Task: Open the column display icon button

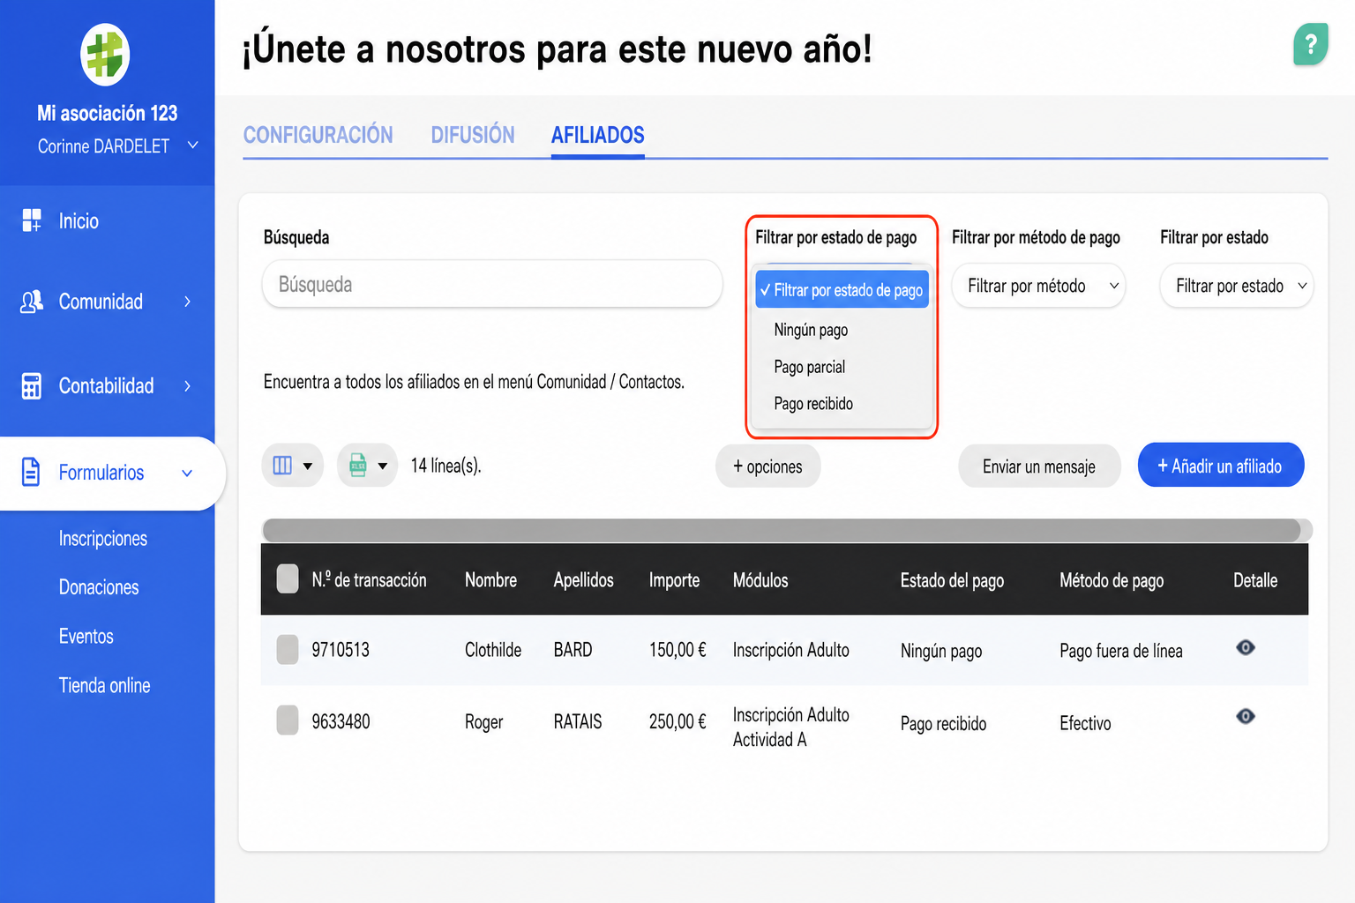Action: (293, 465)
